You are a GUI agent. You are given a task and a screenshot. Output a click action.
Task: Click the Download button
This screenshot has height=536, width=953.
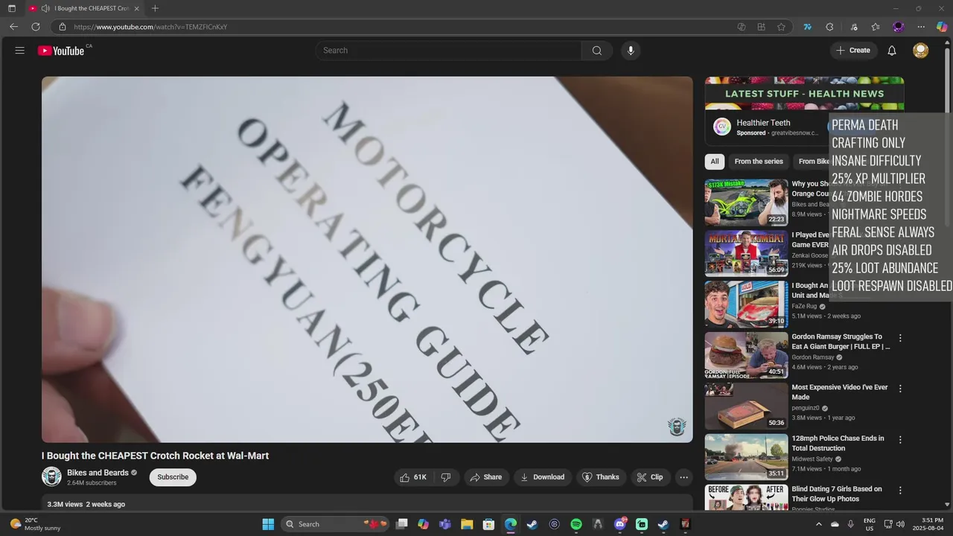point(542,477)
